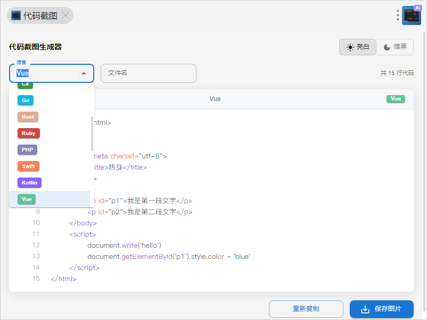Select the Ruby language option
Viewport: 427px width, 320px height.
coord(28,133)
